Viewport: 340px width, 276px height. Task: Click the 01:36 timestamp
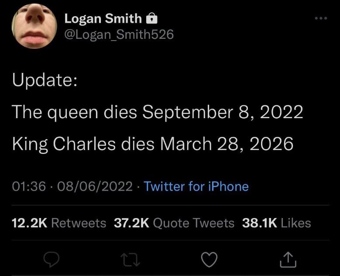[x=29, y=187]
